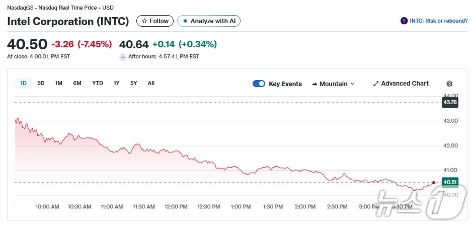Click the INTC Risk or rebound icon
This screenshot has height=226, width=473.
pos(404,21)
